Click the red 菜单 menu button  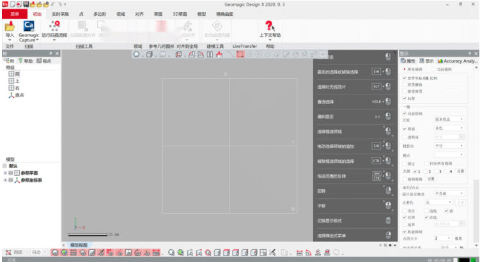click(x=15, y=13)
